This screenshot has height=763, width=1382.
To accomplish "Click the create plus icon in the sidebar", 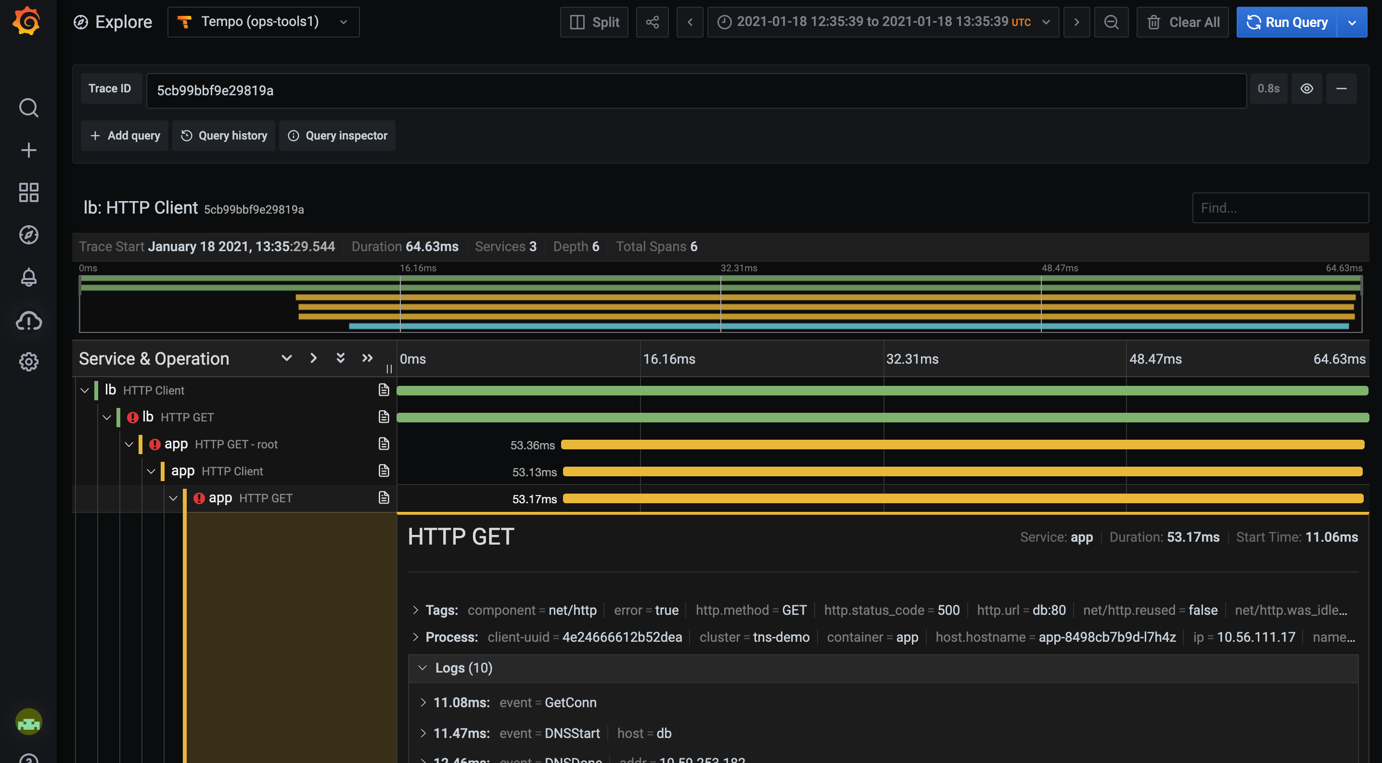I will tap(28, 150).
